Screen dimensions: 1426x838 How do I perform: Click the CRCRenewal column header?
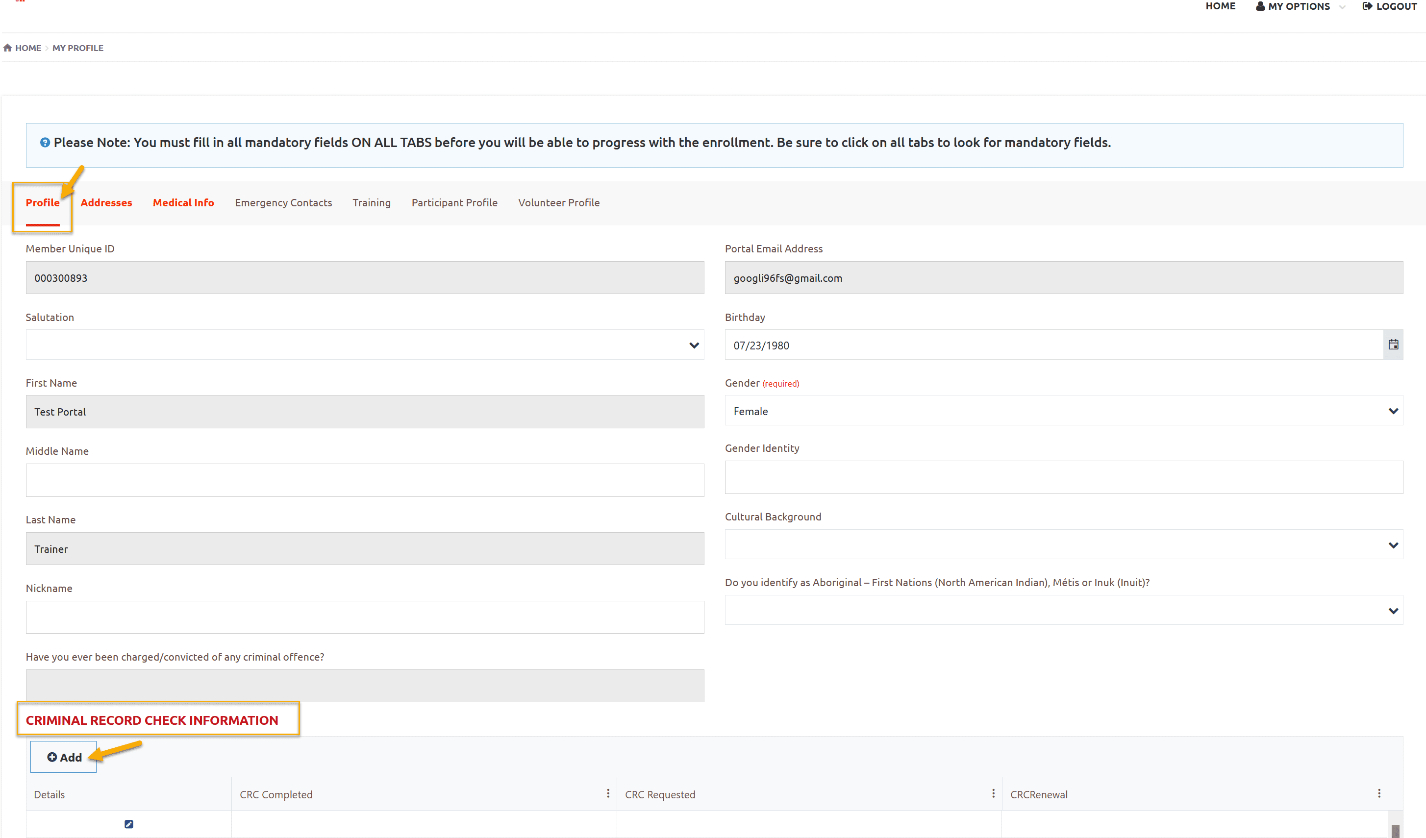[x=1039, y=794]
